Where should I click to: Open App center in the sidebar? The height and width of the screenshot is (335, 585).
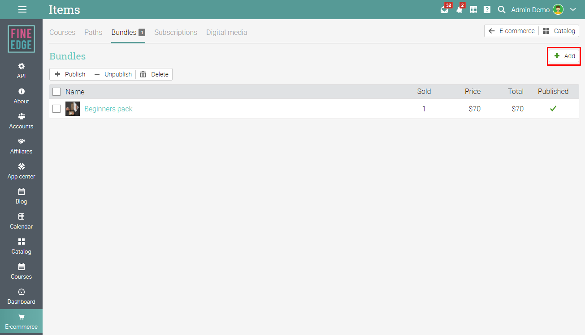(x=21, y=171)
